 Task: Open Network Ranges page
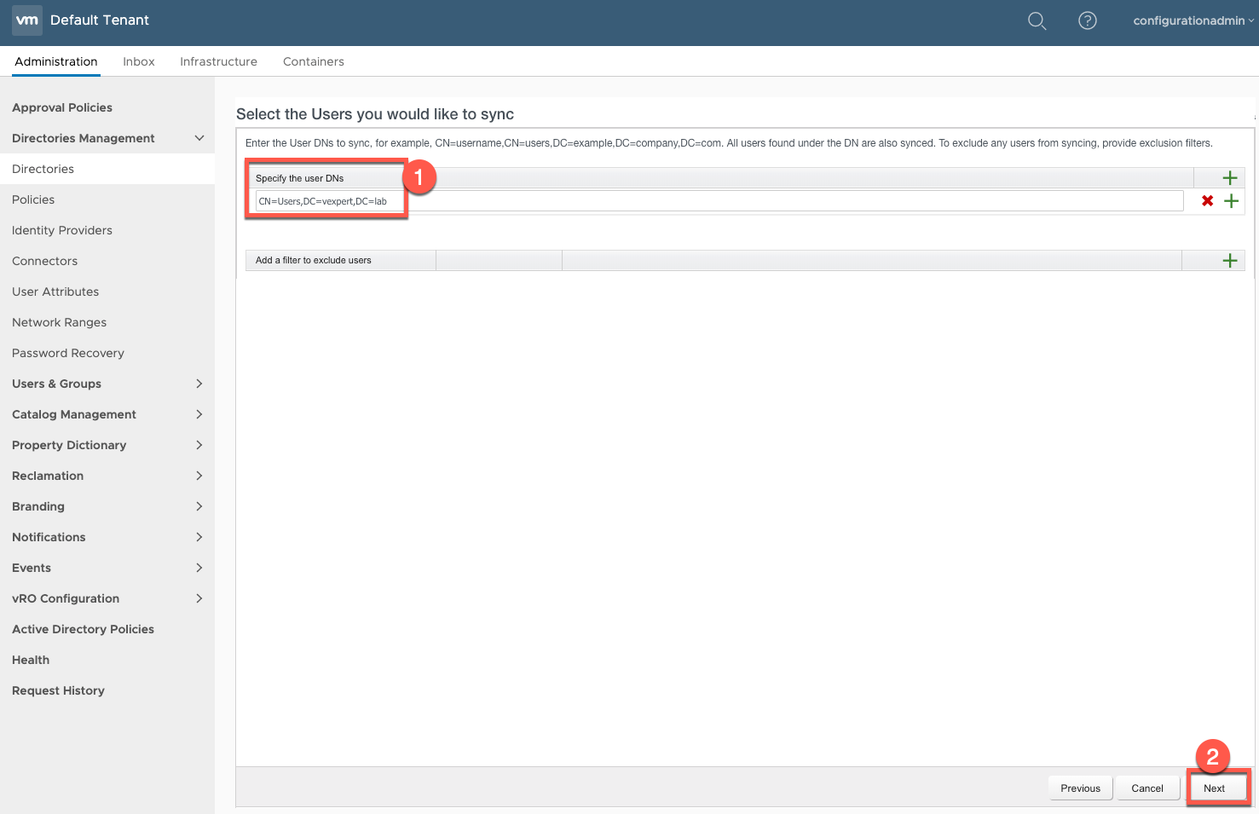[59, 322]
